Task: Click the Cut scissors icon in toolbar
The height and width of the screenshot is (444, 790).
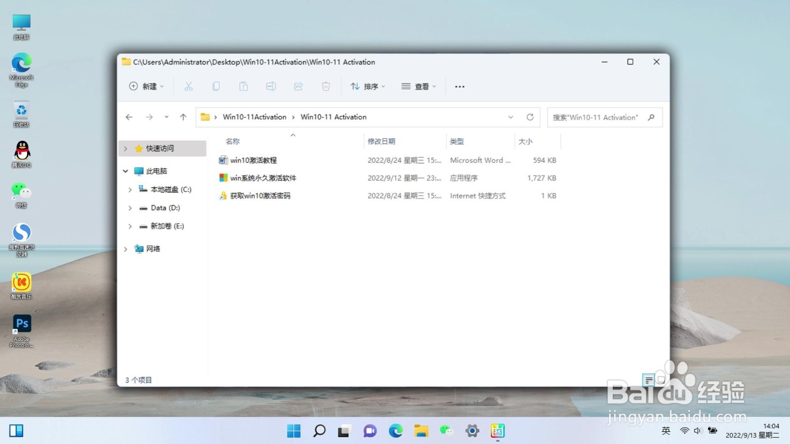Action: (x=188, y=86)
